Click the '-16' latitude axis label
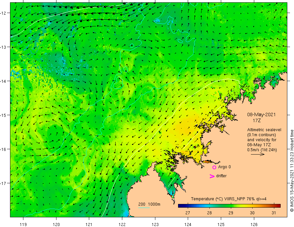Image resolution: width=294 pixels, height=227 pixels. [3, 149]
